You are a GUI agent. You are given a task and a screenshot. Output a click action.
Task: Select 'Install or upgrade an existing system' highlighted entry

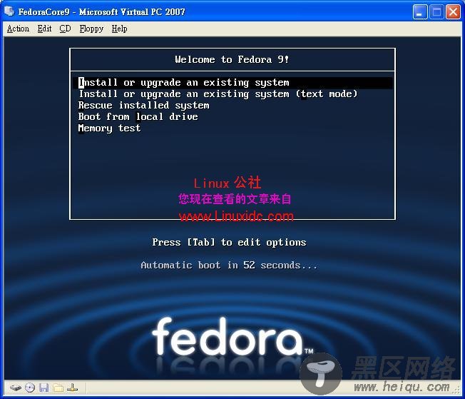(x=232, y=83)
